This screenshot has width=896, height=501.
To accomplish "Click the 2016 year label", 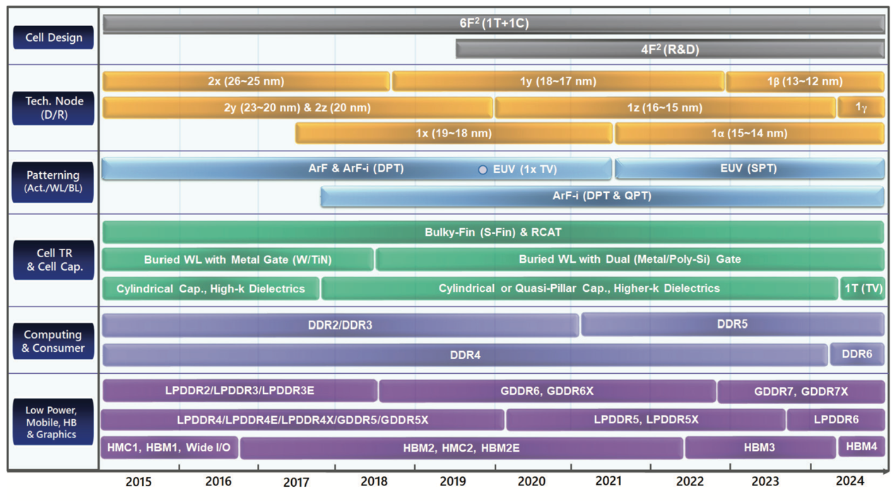I will point(218,482).
